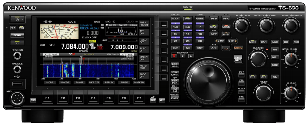
Task: Toggle the NB1 noise blanker
Action: click(x=274, y=57)
